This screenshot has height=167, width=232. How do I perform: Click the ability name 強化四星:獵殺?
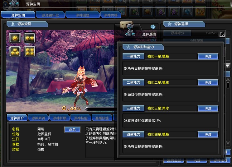[158, 134]
